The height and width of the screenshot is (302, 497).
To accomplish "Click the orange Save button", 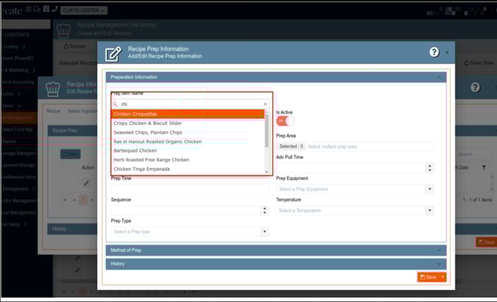I will [428, 277].
